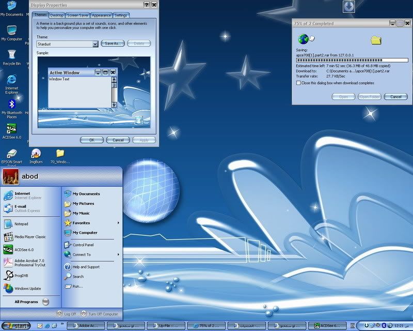Open My Documents desktop icon
The height and width of the screenshot is (331, 413).
[x=11, y=8]
